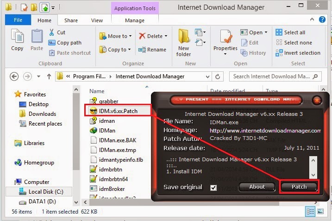Switch to the Home tab
332x221 pixels.
44,20
